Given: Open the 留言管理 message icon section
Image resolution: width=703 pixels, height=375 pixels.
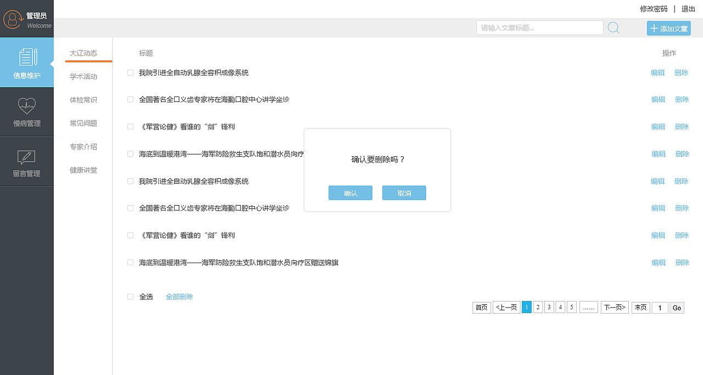Looking at the screenshot, I should coord(27,162).
